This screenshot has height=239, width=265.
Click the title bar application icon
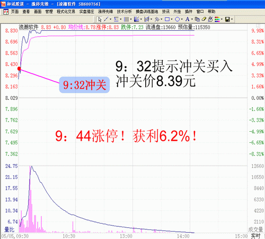coord(3,4)
